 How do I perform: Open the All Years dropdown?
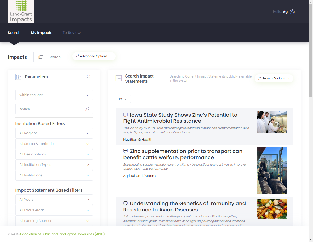(x=54, y=200)
